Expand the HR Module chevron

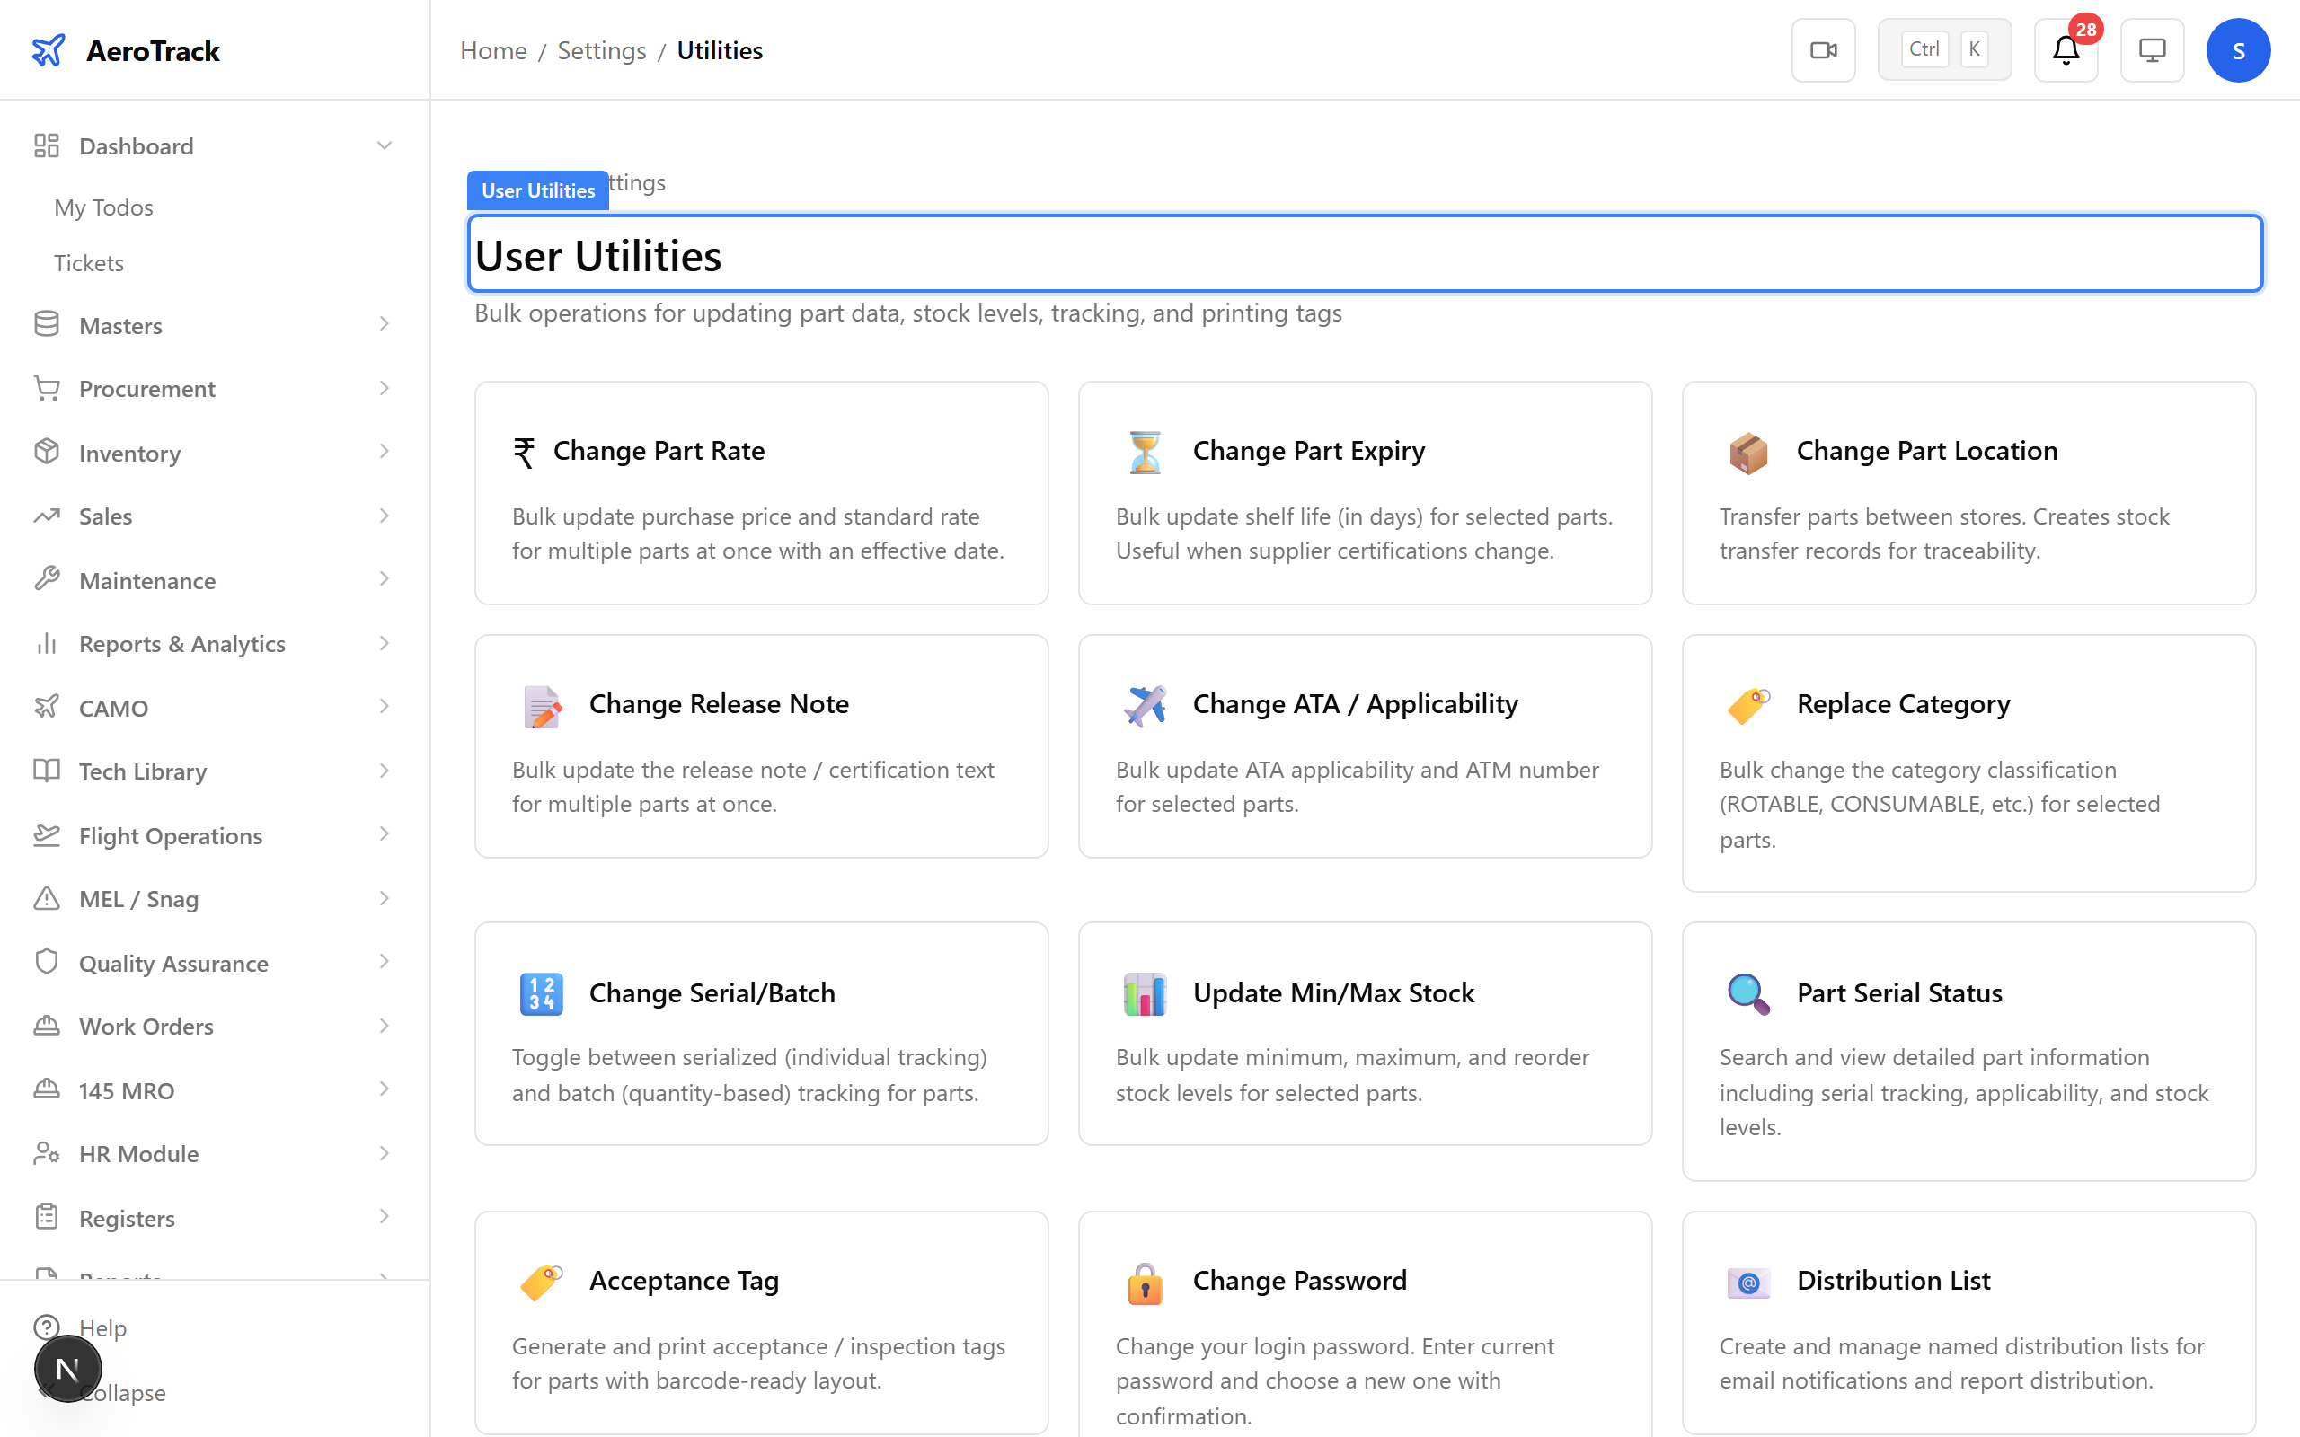coord(384,1153)
